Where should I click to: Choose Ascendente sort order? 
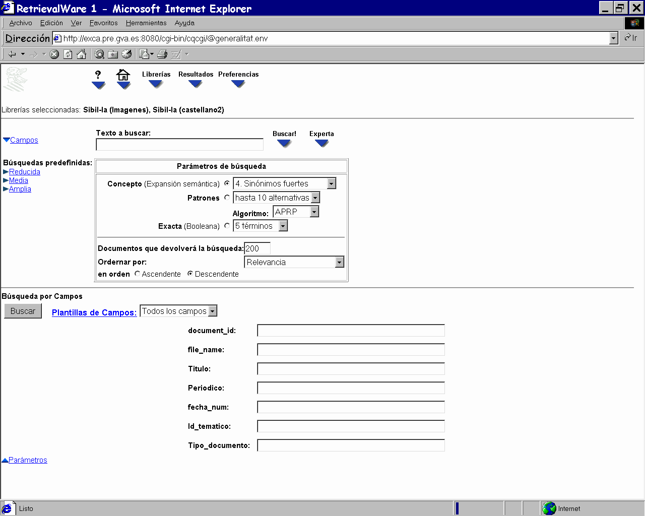point(137,274)
